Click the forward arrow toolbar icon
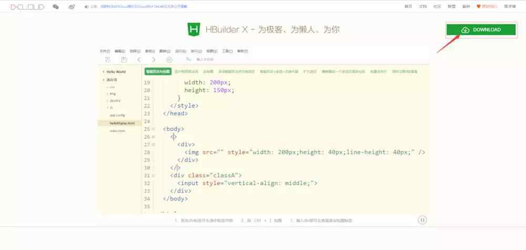Viewport: 526px width, 250px height. point(154,60)
